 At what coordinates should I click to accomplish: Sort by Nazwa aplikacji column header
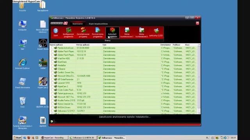(63, 45)
